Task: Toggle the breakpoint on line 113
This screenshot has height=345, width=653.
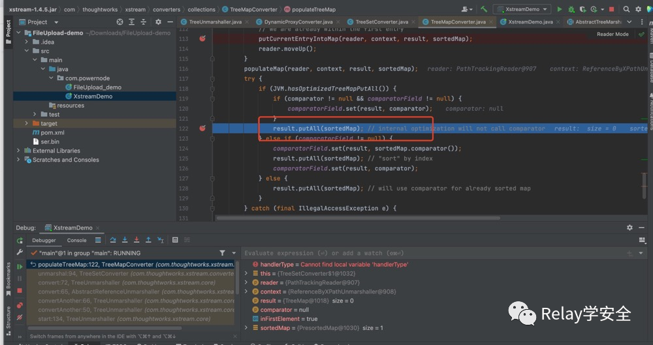Action: click(202, 38)
